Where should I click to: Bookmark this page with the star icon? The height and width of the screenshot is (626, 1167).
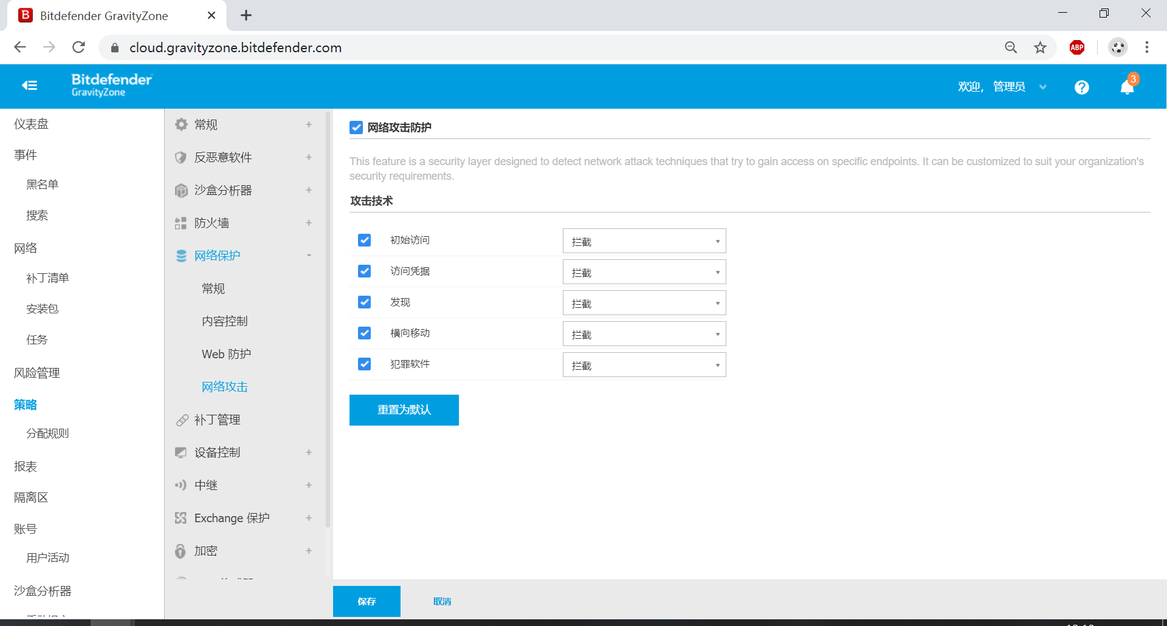click(1041, 47)
